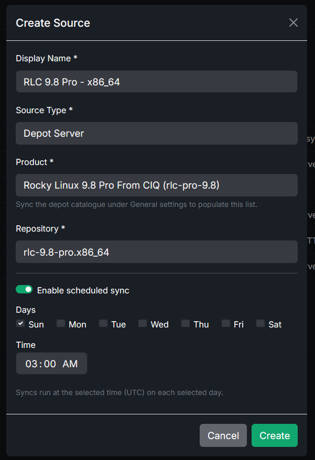The height and width of the screenshot is (460, 315).
Task: Edit the Display Name field
Action: coord(157,82)
